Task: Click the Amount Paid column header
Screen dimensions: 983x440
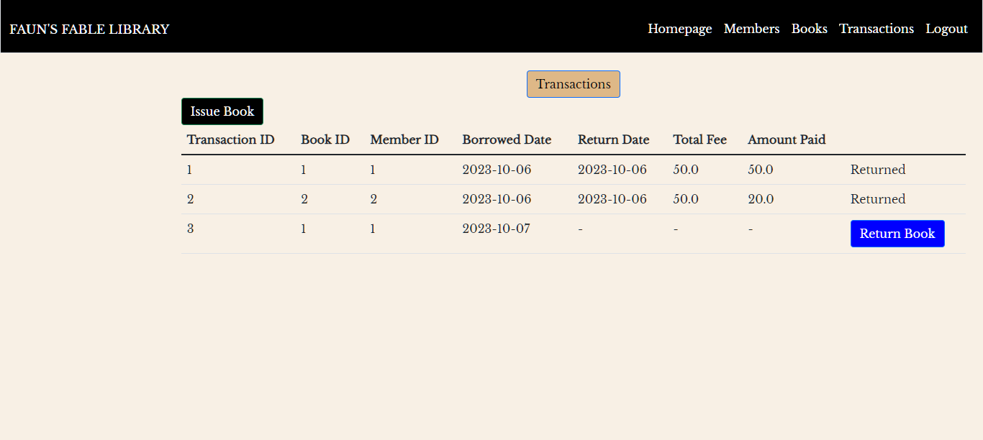Action: point(787,139)
